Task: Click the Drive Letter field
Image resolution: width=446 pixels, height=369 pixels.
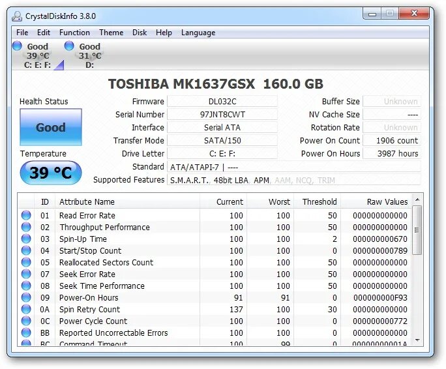Action: pyautogui.click(x=222, y=154)
